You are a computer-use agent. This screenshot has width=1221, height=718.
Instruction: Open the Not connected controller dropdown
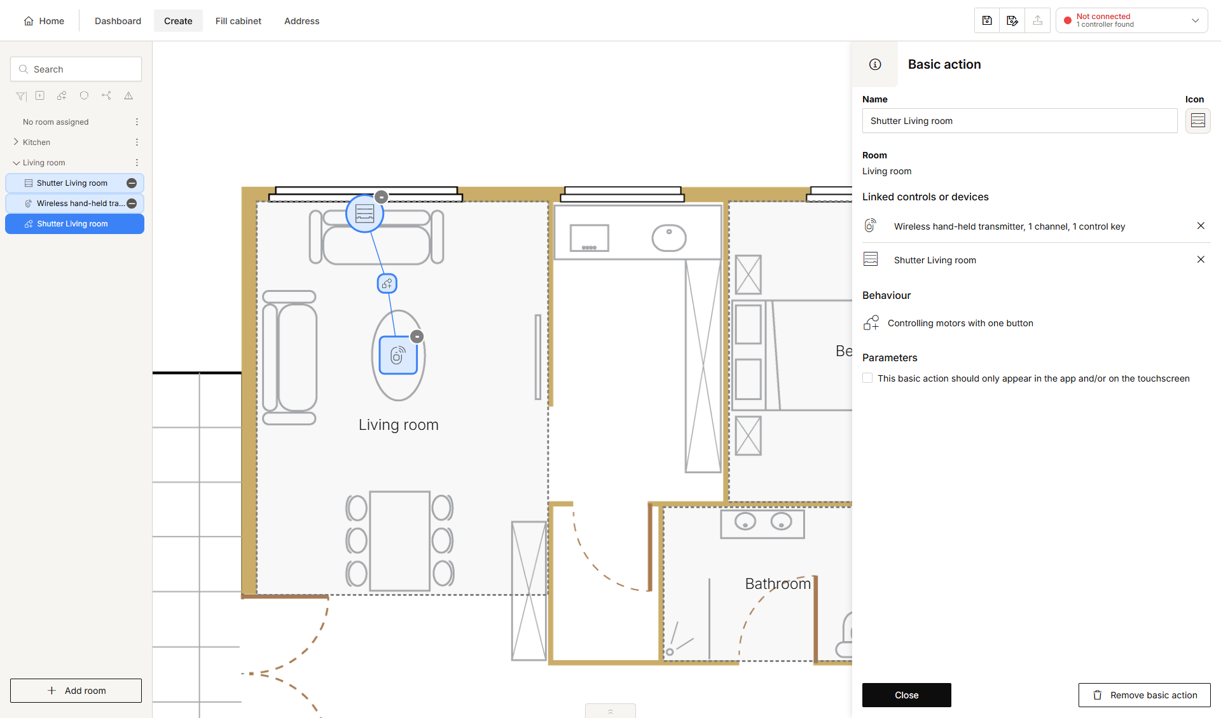point(1132,20)
